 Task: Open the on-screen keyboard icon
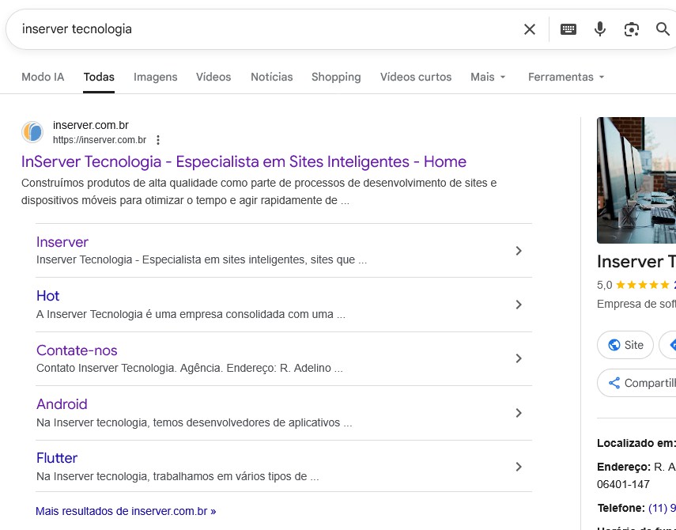pos(568,29)
